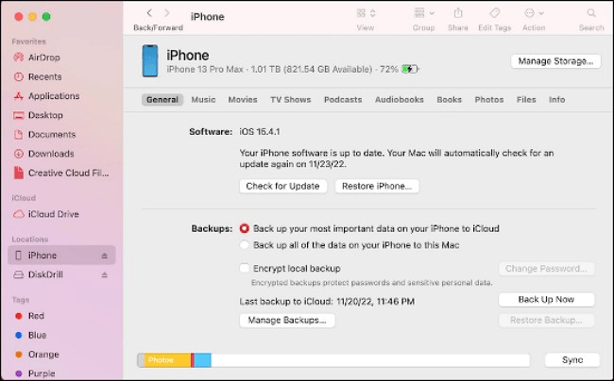Screen dimensions: 614x381
Task: Click Restore Backup button
Action: [x=546, y=321]
